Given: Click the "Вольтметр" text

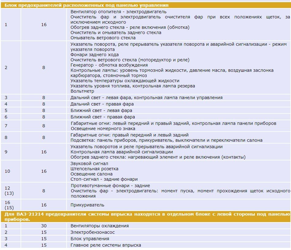Looking at the screenshot, I should [82, 91].
